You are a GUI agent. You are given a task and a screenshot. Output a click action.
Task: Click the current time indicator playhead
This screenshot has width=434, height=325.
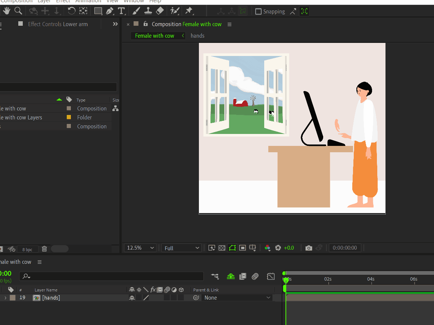tap(286, 280)
